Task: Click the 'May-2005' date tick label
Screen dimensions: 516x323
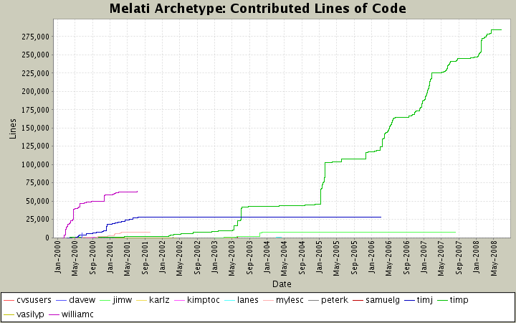Action: (x=336, y=258)
